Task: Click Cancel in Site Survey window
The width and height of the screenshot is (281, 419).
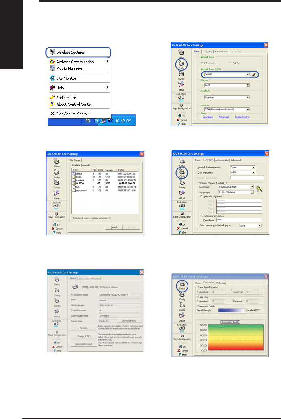Action: tap(57, 229)
